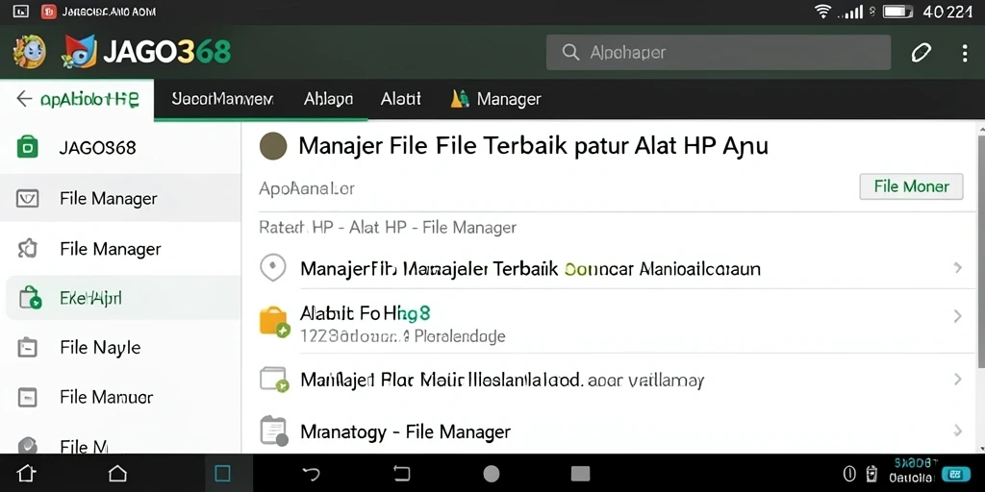Screen dimensions: 985x492
Task: Expand chevron on Mranatogy - File Manager row
Action: [x=958, y=430]
